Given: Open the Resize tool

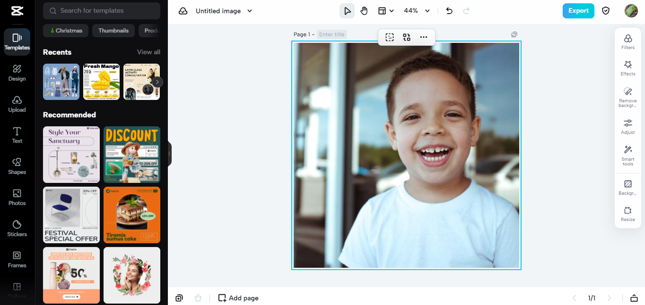Looking at the screenshot, I should (x=628, y=214).
